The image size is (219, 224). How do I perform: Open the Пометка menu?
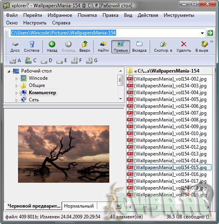click(x=87, y=15)
